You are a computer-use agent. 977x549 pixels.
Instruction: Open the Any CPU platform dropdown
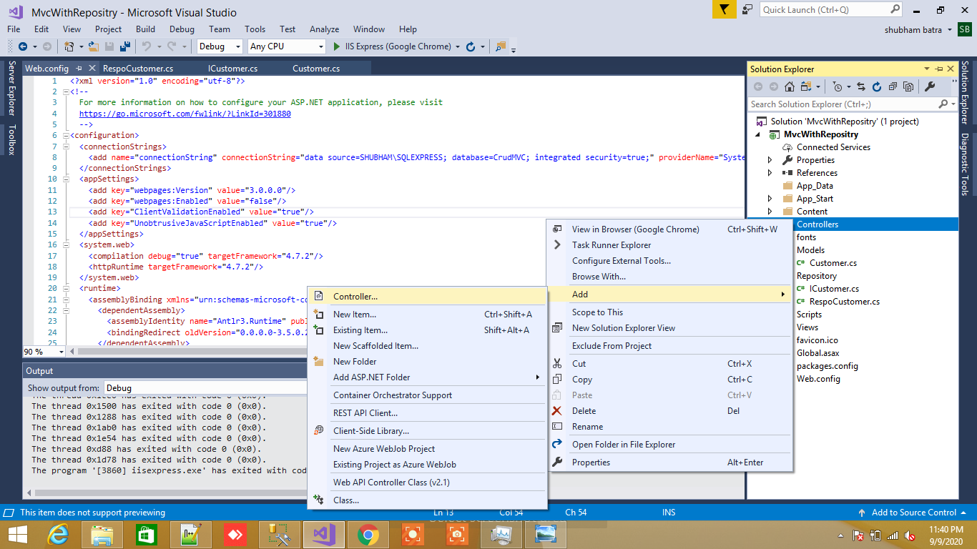pos(287,46)
